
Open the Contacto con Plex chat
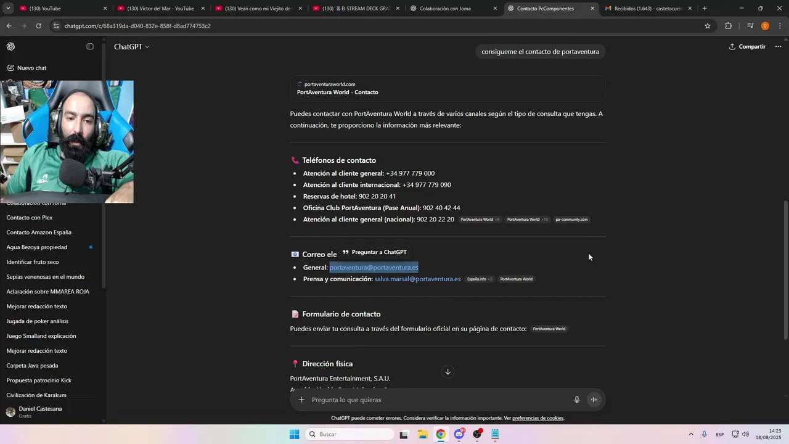[29, 218]
